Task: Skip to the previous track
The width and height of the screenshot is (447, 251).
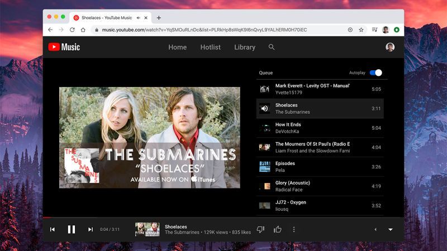Action: point(53,229)
